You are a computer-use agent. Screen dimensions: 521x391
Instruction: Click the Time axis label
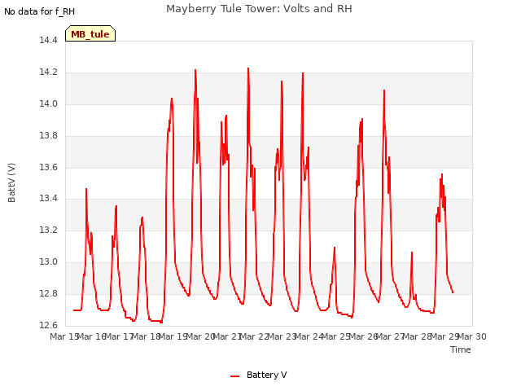(461, 349)
